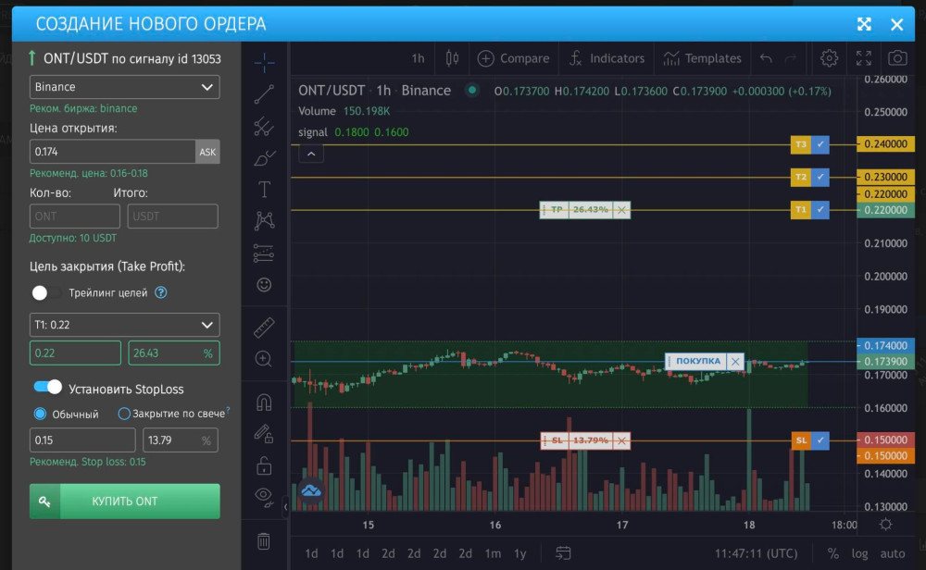Expand the T1: 0.22 target dropdown
926x570 pixels.
click(x=124, y=325)
